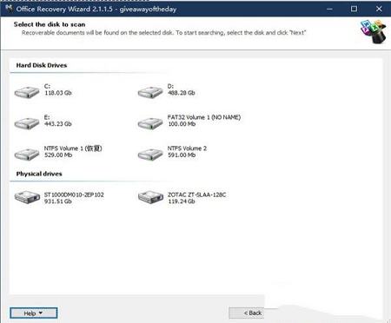391x323 pixels.
Task: Click the NTFS Volume 1 label text
Action: click(x=73, y=148)
